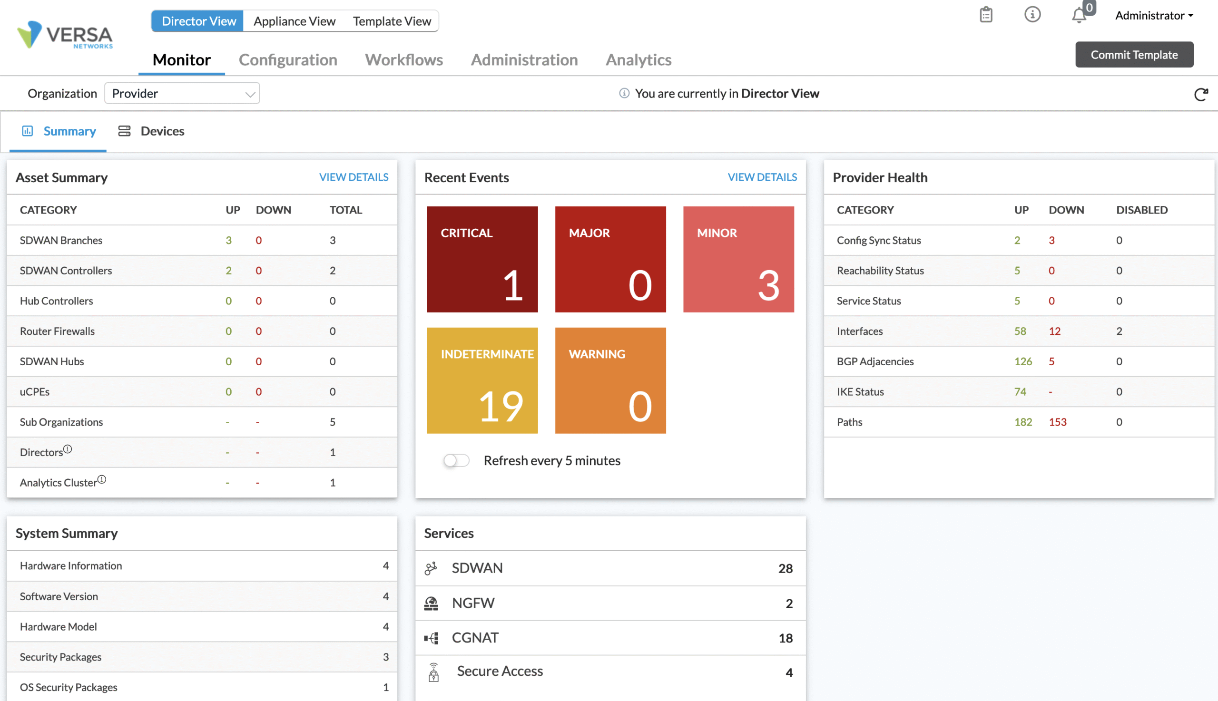Click Config Sync Status down count 3

(1051, 240)
